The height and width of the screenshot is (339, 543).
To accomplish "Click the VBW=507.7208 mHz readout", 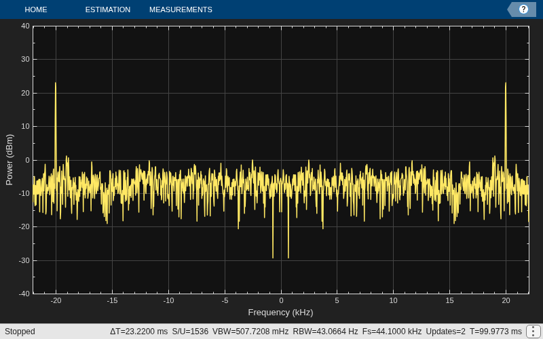I will pos(250,332).
